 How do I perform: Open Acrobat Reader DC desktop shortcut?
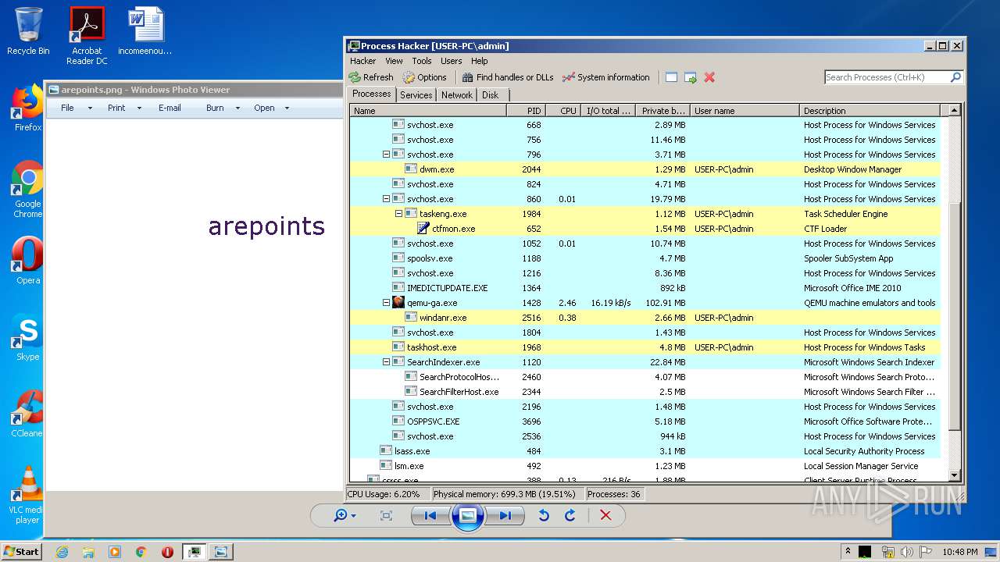pos(87,36)
